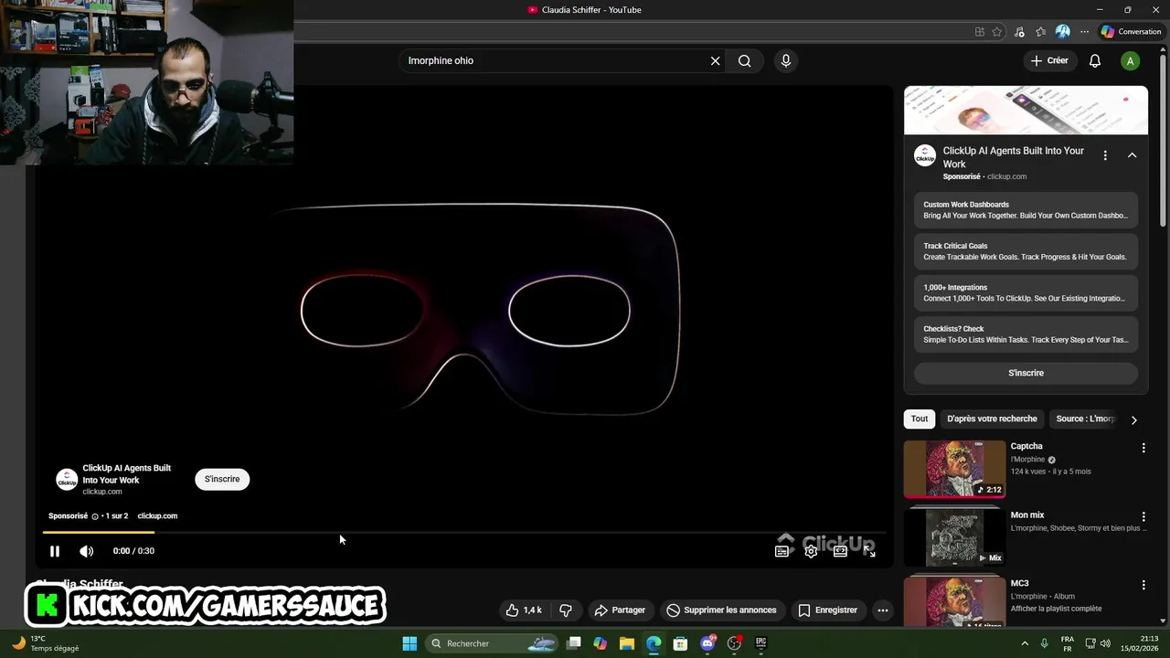Open the Mon mix thumbnail
1170x658 pixels.
click(954, 538)
